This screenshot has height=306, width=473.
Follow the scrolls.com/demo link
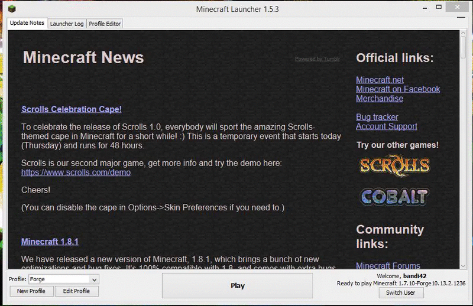76,172
